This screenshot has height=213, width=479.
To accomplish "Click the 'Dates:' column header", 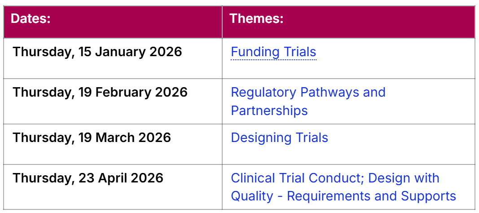I will 31,19.
